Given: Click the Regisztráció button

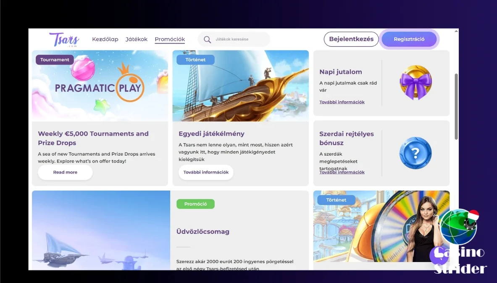Looking at the screenshot, I should click(x=409, y=39).
